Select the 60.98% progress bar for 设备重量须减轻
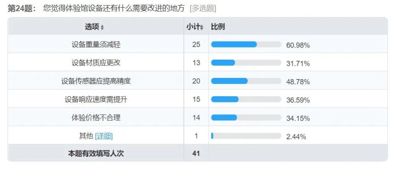The width and height of the screenshot is (399, 169). 246,44
